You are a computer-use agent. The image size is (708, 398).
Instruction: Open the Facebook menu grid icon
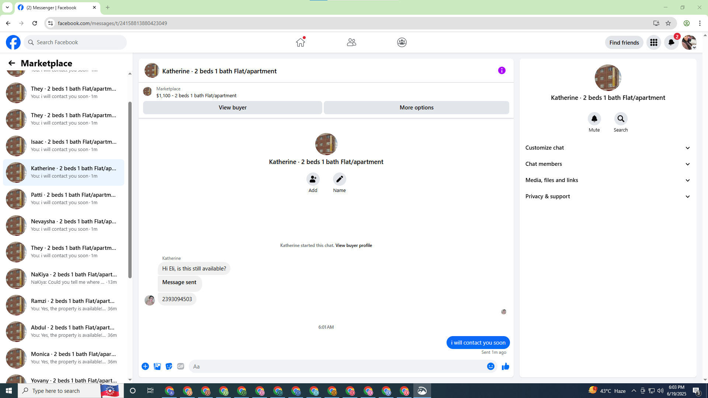654,42
